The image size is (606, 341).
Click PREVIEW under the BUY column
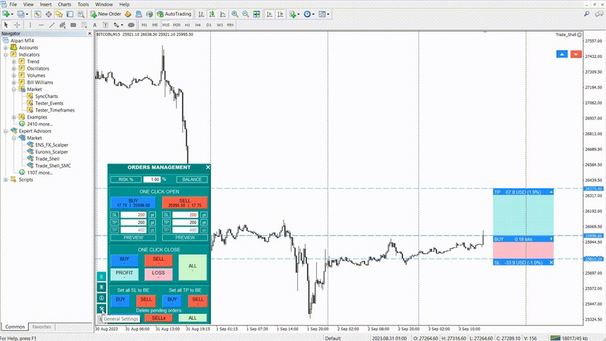(x=133, y=237)
